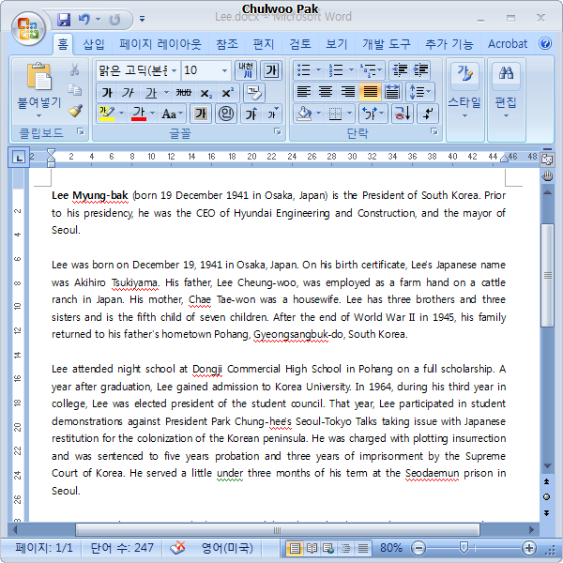
Task: Show paragraph marks with the pilcrow icon
Action: click(x=428, y=114)
